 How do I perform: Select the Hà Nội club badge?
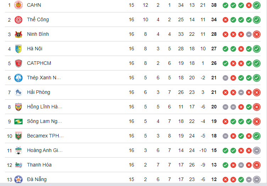click(x=18, y=49)
